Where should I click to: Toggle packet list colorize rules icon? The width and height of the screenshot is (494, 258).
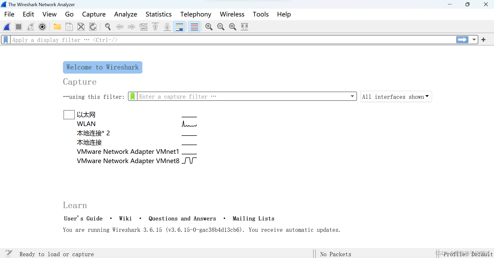click(194, 27)
